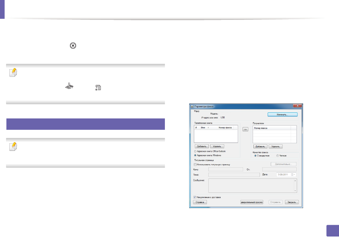Select Адресная книга Office Outlook radio
This screenshot has height=239, width=339.
pyautogui.click(x=195, y=151)
